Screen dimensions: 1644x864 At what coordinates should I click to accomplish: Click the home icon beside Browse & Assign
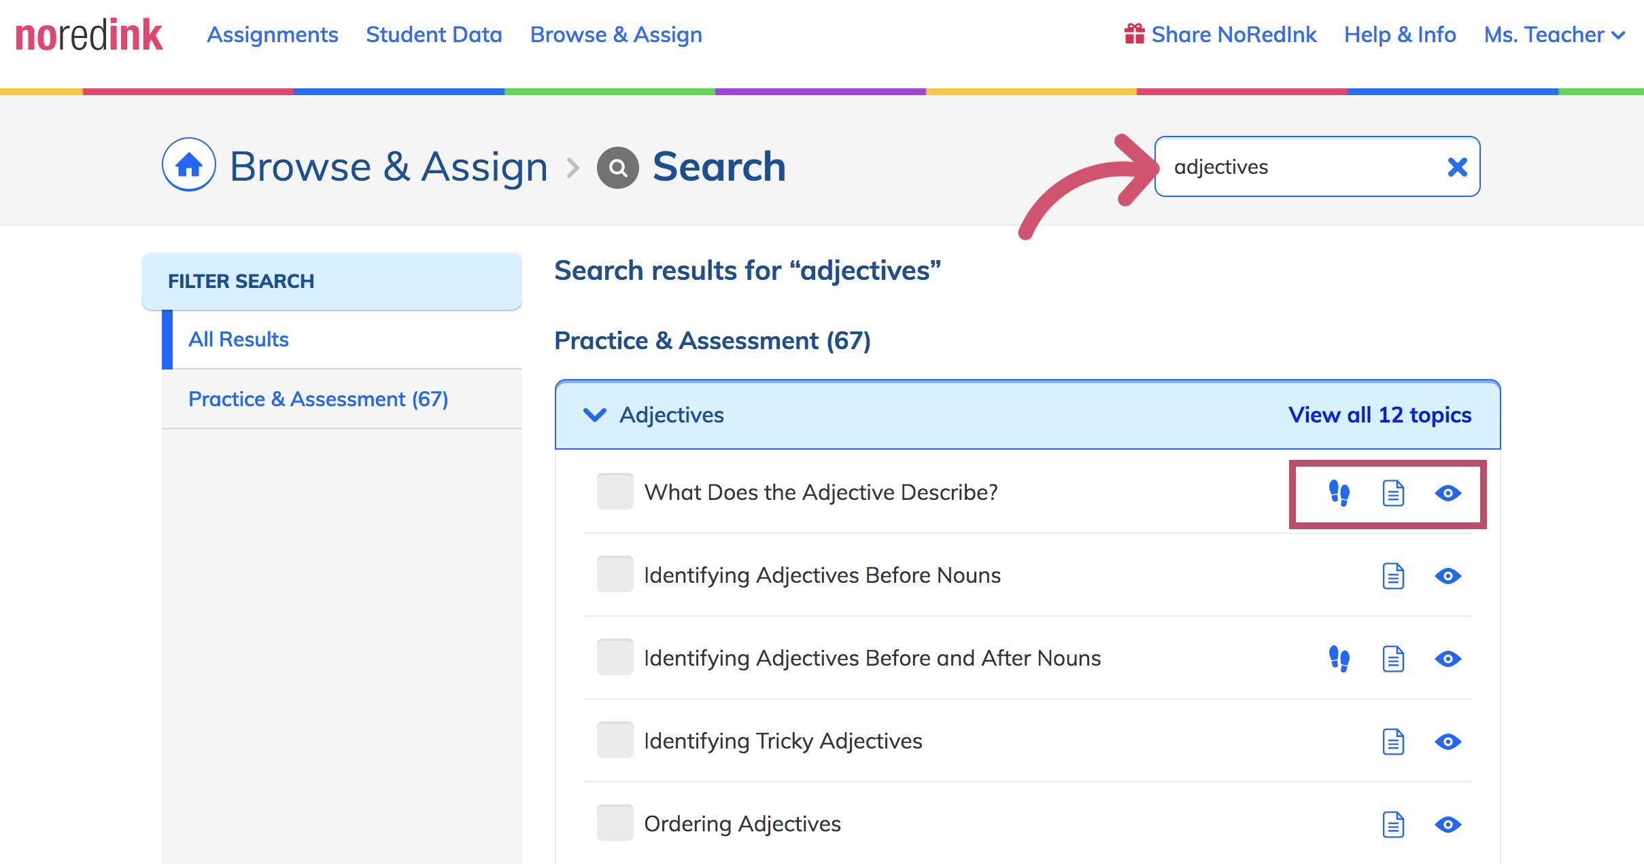point(189,165)
